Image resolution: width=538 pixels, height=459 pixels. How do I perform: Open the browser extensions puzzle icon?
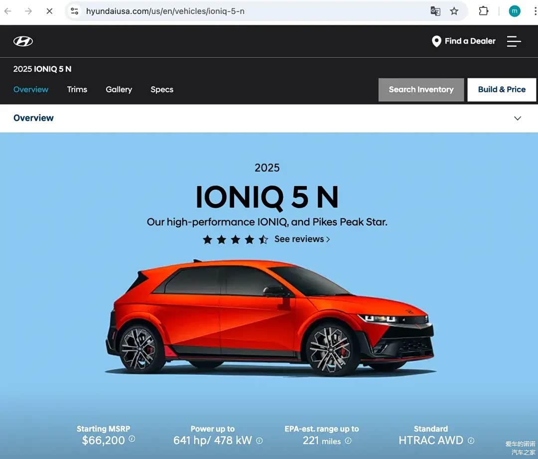pyautogui.click(x=483, y=11)
